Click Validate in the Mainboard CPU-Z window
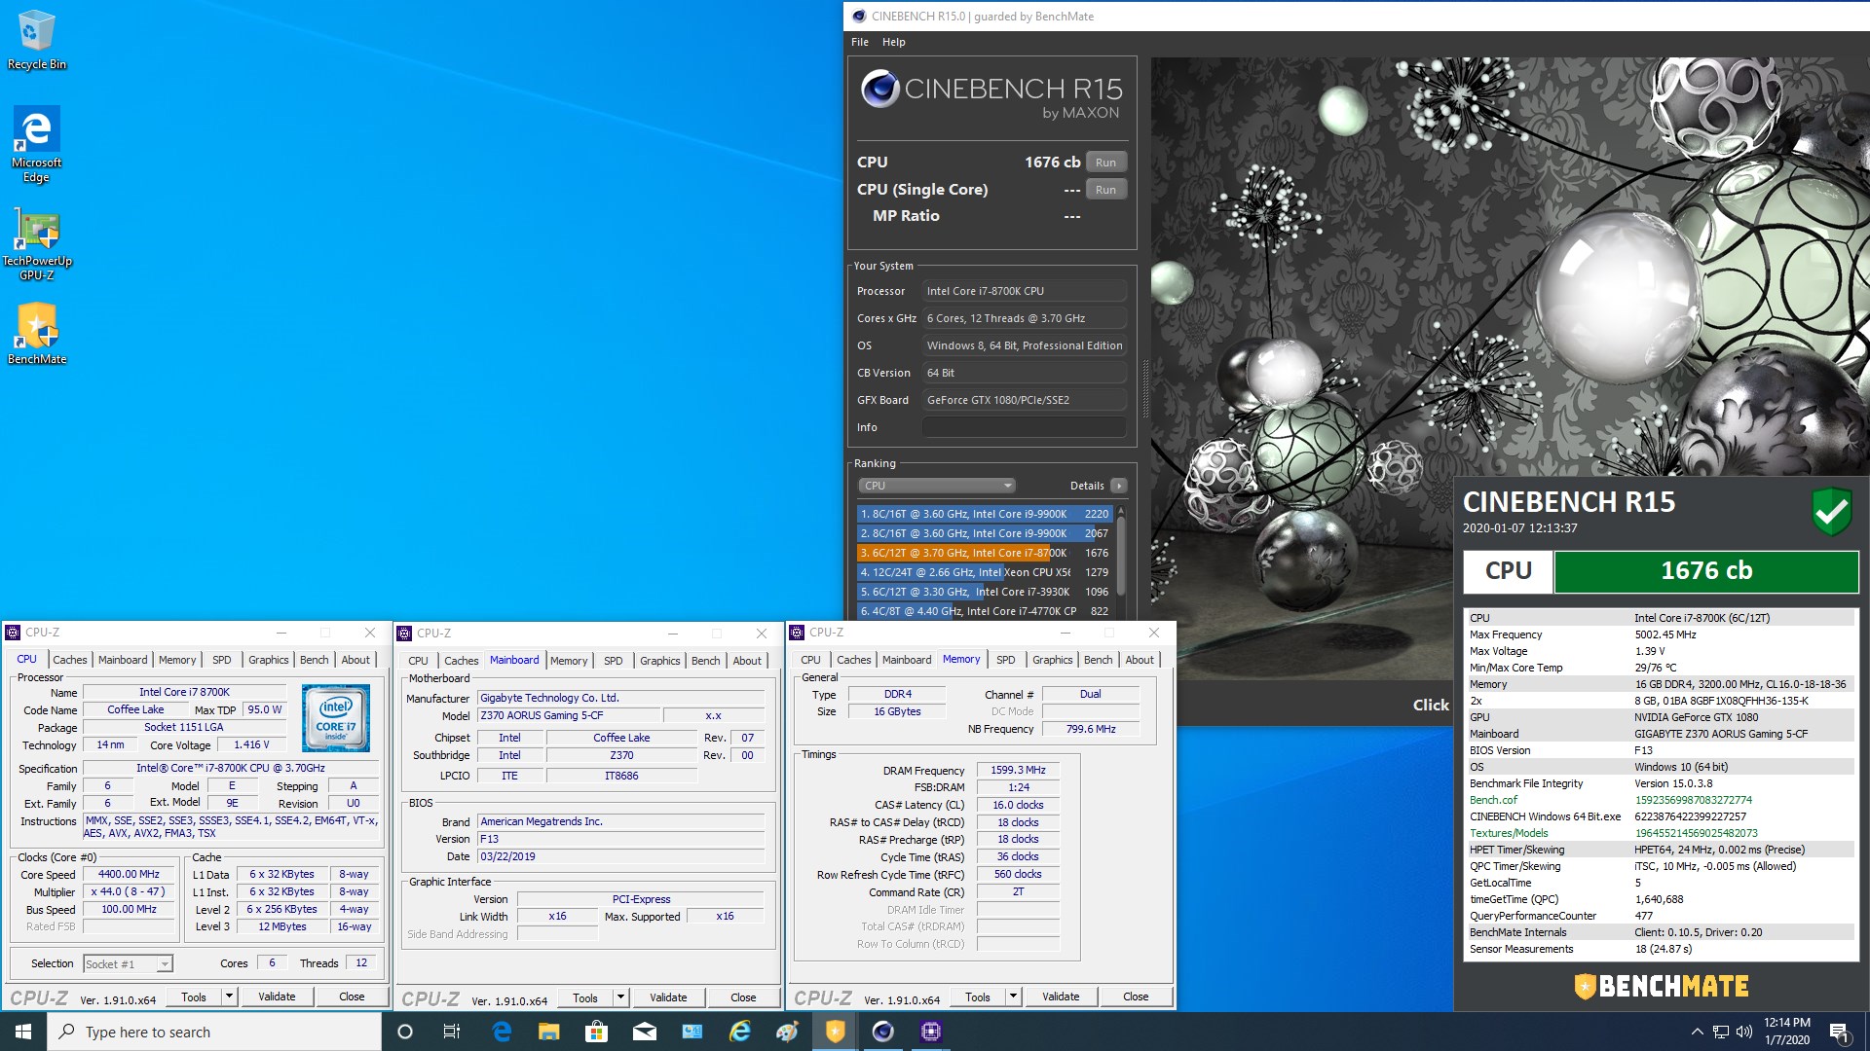Viewport: 1870px width, 1051px height. coord(668,997)
